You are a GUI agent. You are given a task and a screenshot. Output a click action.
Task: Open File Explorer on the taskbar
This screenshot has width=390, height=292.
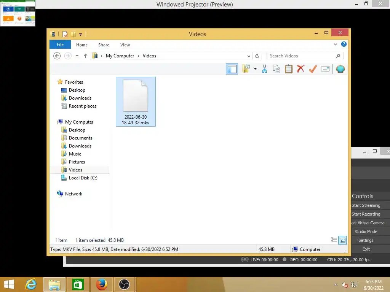tap(54, 284)
